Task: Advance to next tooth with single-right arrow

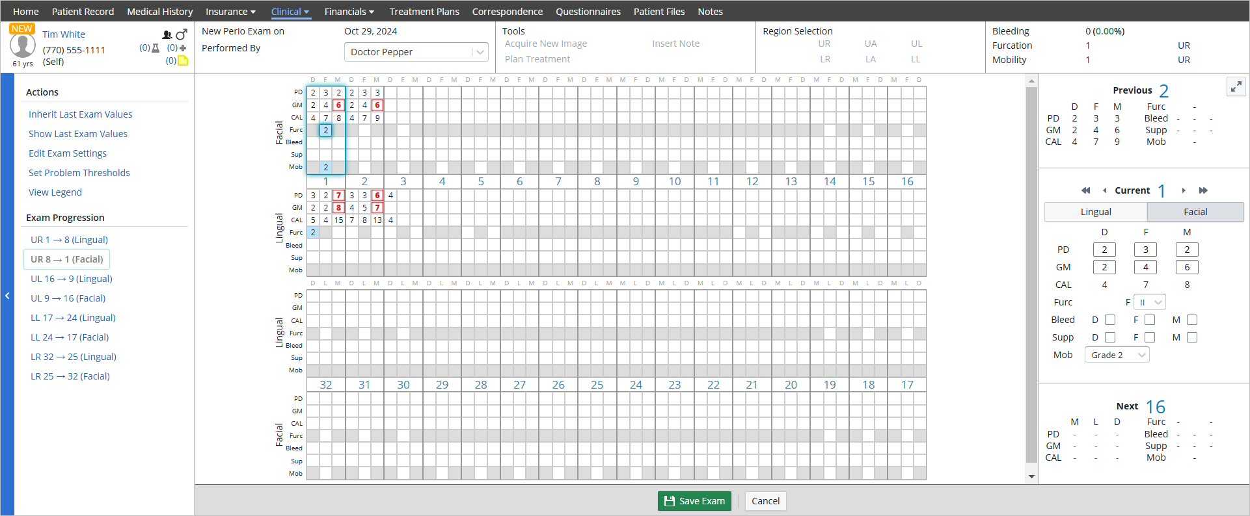Action: pos(1184,190)
